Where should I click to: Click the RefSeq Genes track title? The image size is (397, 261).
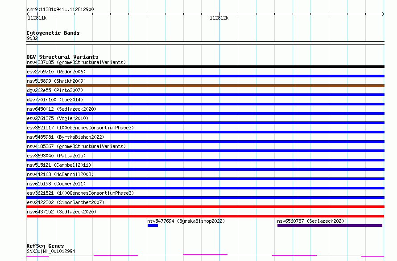pos(45,246)
